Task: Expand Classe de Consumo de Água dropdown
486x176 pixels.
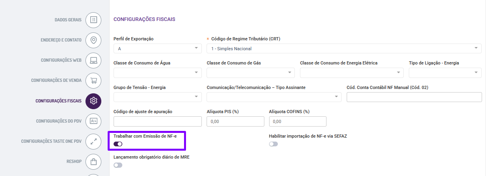Action: coord(158,73)
